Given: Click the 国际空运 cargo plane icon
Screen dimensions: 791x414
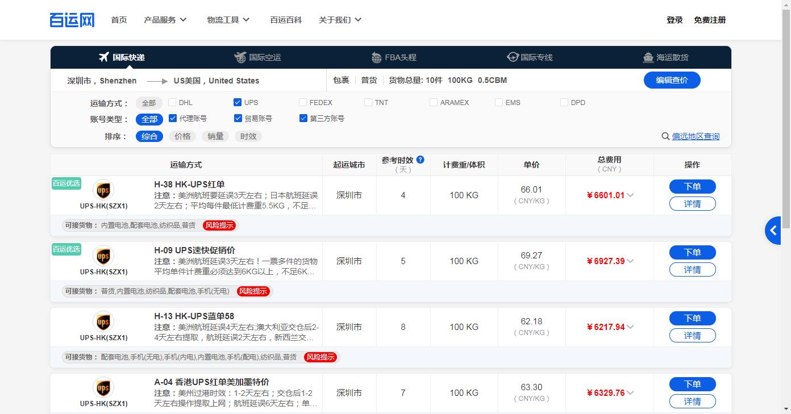Looking at the screenshot, I should tap(240, 57).
